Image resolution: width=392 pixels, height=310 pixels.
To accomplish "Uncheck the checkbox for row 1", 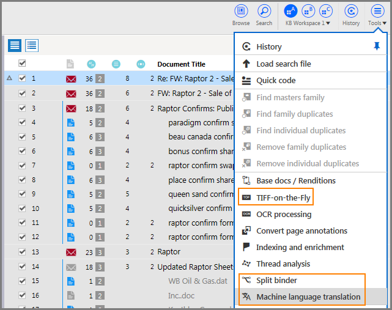I will pyautogui.click(x=22, y=78).
